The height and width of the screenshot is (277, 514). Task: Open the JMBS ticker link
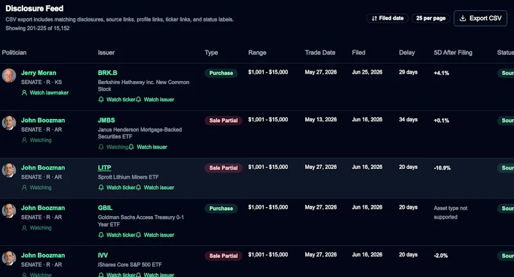click(x=106, y=120)
